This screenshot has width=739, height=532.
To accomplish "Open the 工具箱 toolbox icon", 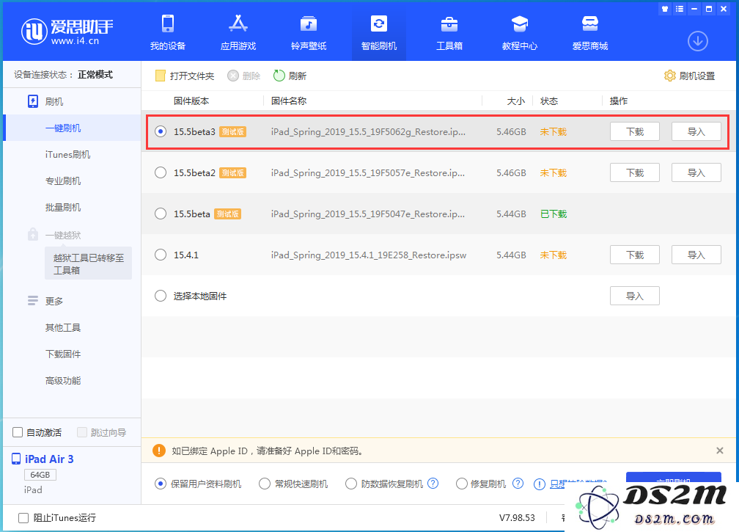I will coord(449,23).
